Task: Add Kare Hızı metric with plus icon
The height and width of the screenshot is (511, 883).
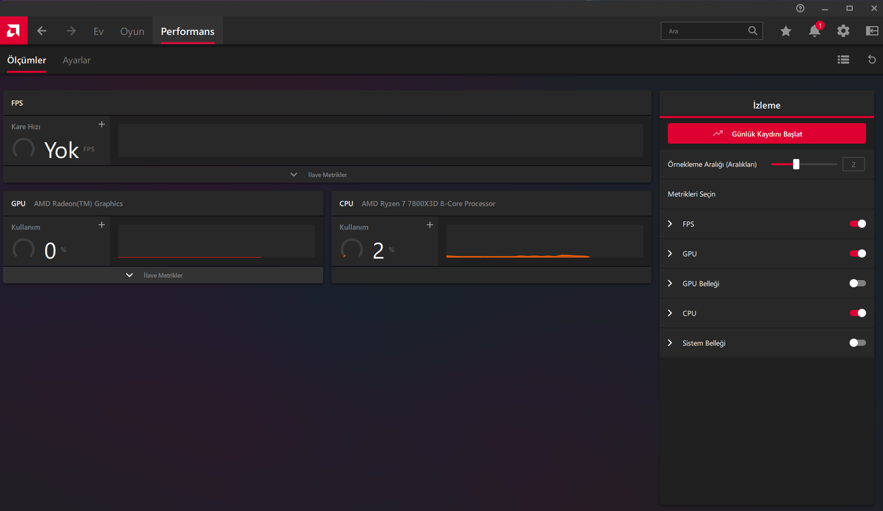Action: click(102, 124)
